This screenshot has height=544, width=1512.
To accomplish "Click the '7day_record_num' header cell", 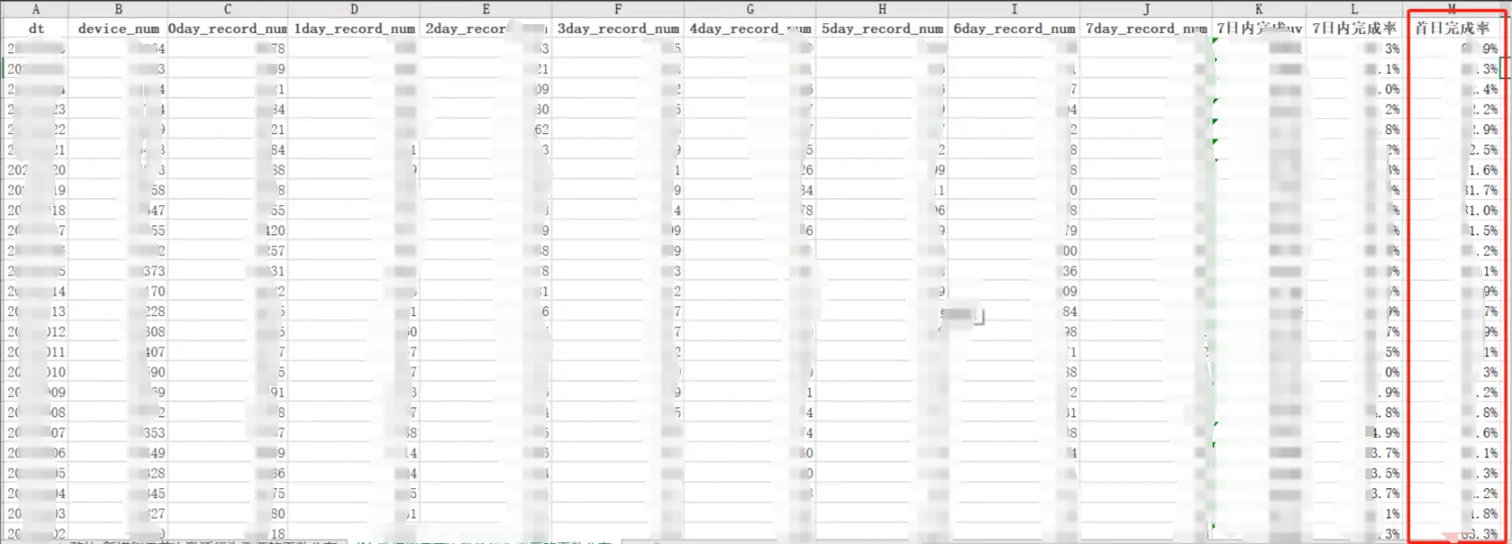I will click(1146, 28).
